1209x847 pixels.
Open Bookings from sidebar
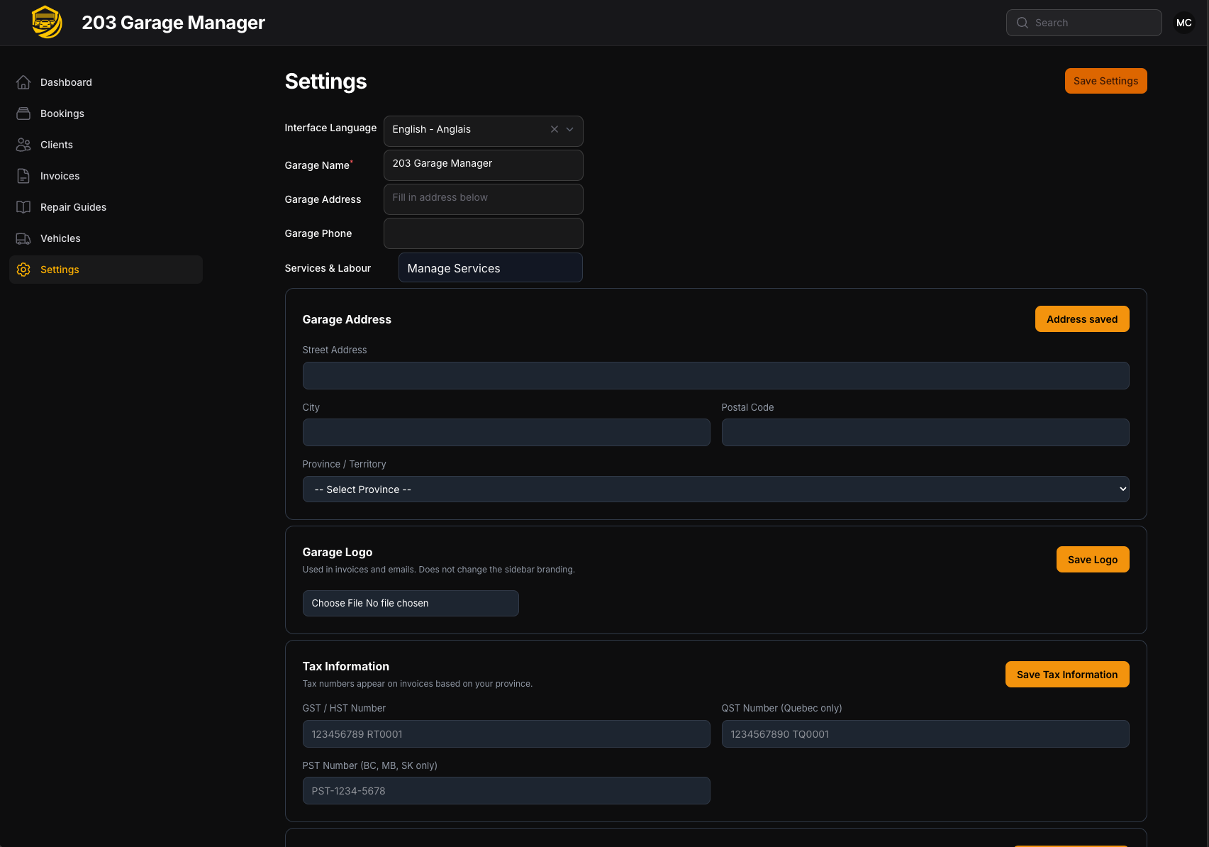tap(106, 114)
